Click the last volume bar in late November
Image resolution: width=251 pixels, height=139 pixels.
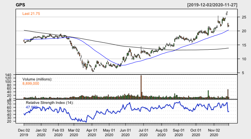click(229, 98)
